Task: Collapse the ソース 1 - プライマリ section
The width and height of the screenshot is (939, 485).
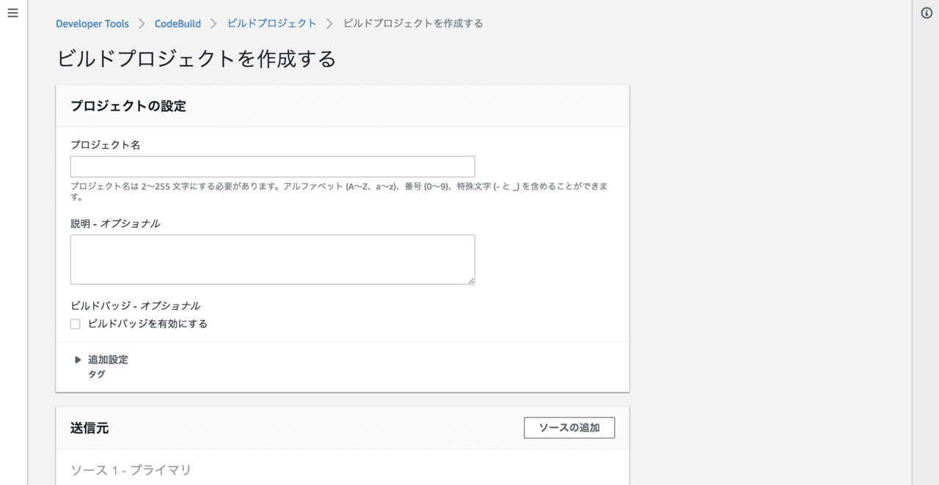Action: tap(129, 470)
